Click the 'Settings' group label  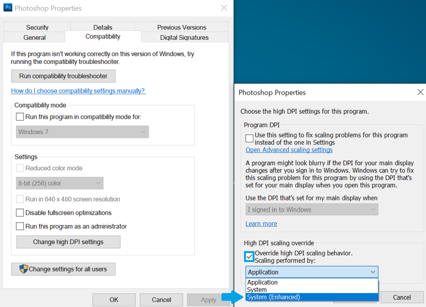pos(26,157)
